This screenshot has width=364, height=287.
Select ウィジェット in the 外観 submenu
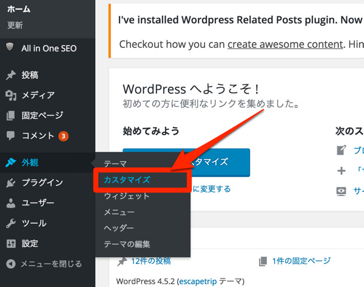tap(127, 196)
